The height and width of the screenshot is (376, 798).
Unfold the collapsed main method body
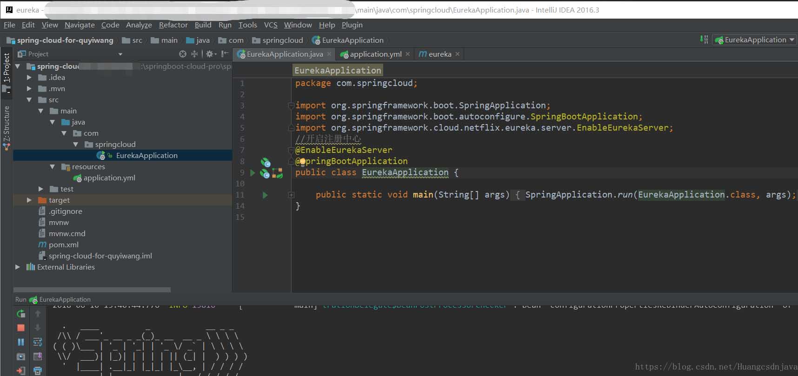(x=291, y=195)
